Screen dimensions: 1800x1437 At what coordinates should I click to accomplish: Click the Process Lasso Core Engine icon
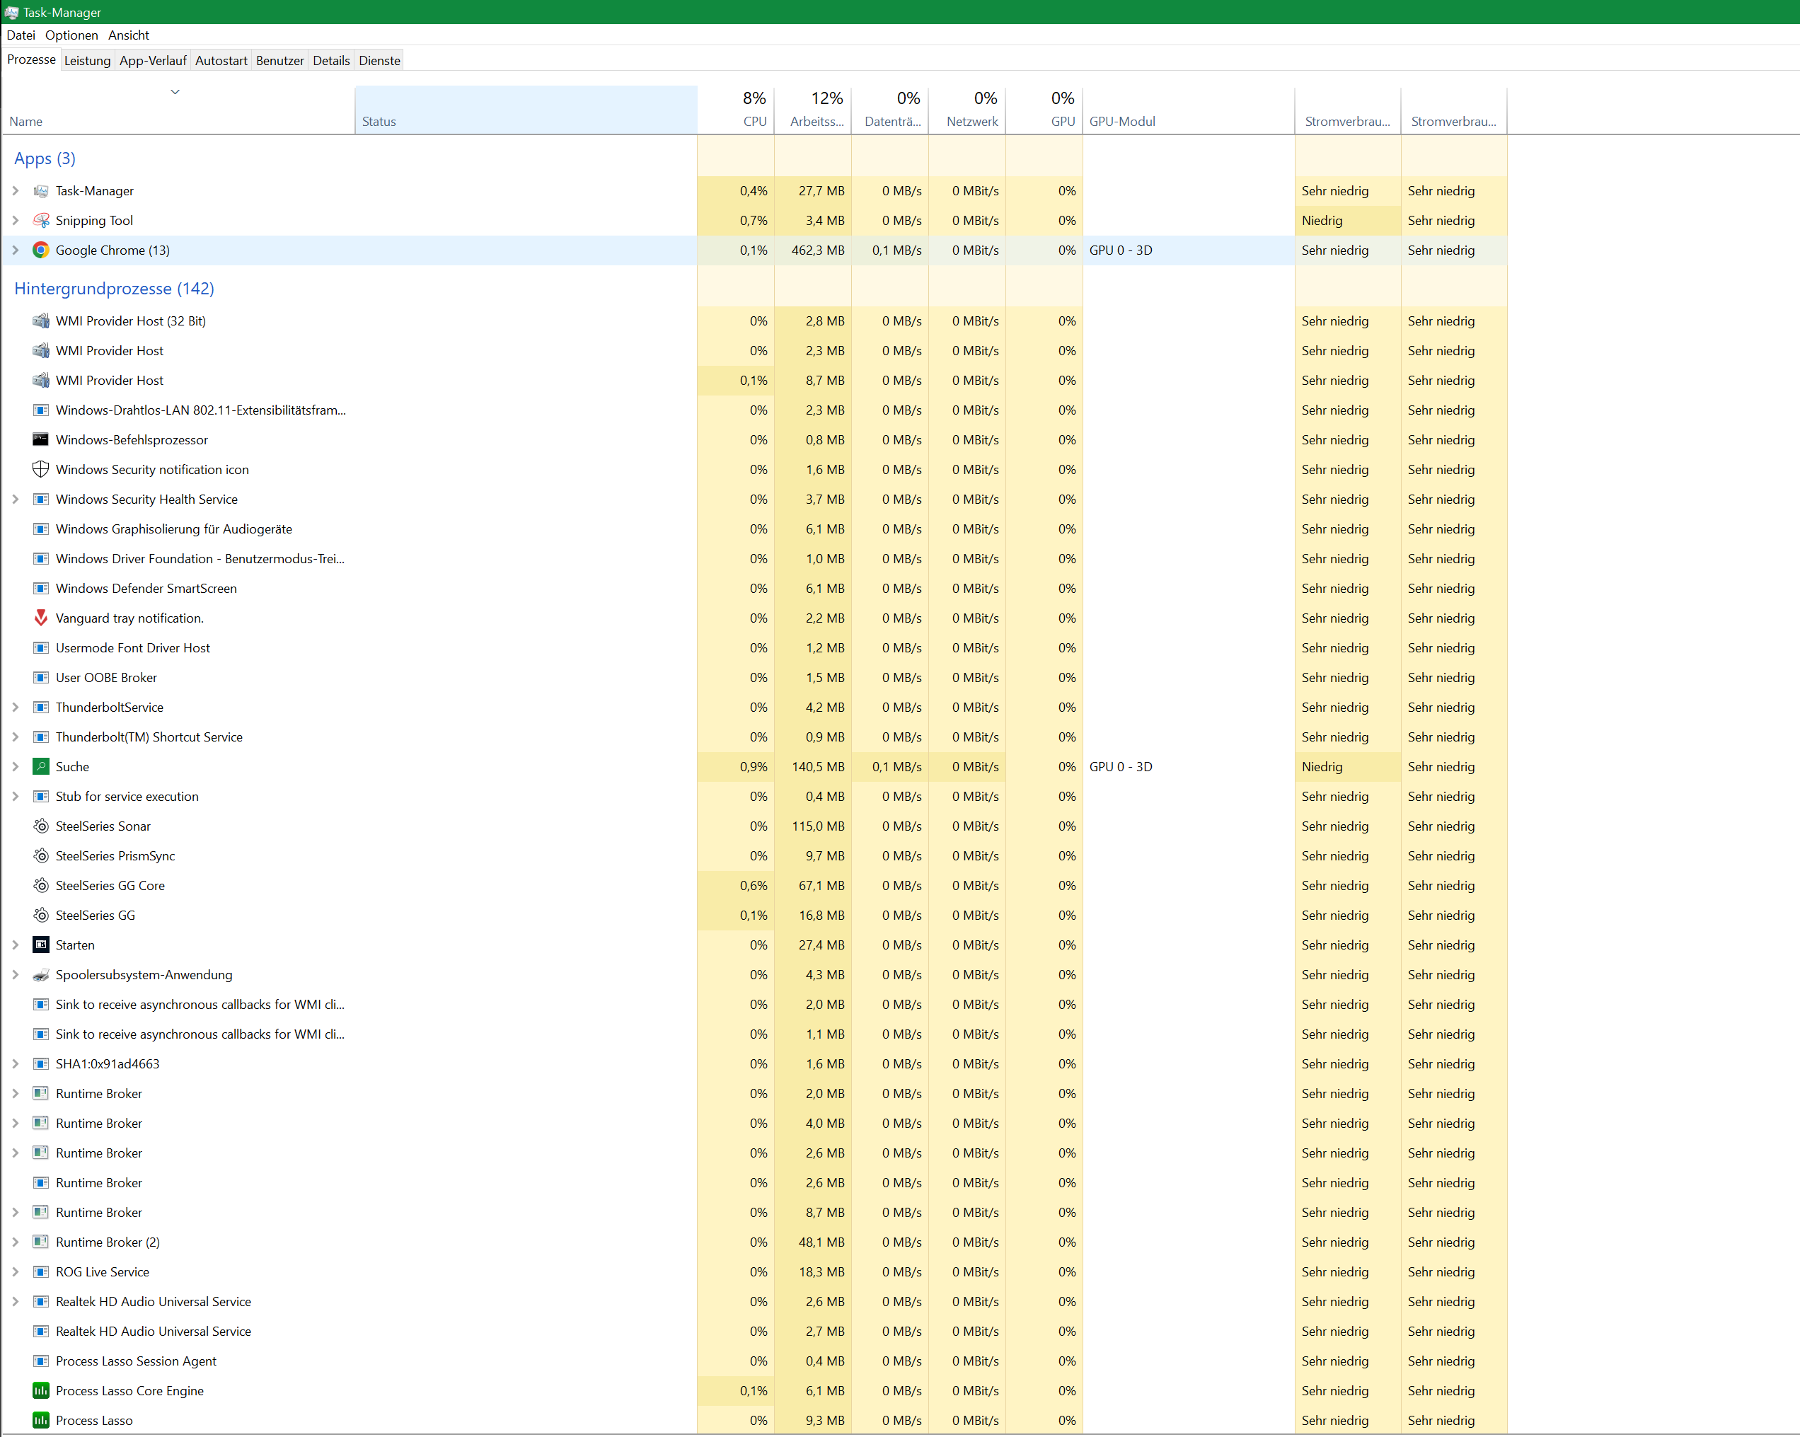(x=40, y=1390)
